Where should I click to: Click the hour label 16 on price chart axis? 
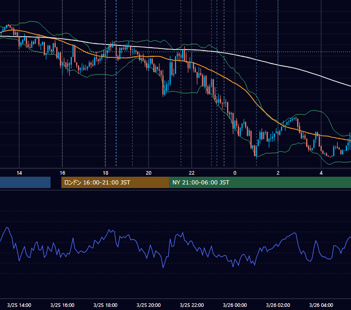(x=62, y=173)
